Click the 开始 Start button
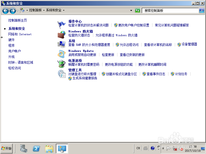Screen dimensions: 206x154 click(7, 148)
